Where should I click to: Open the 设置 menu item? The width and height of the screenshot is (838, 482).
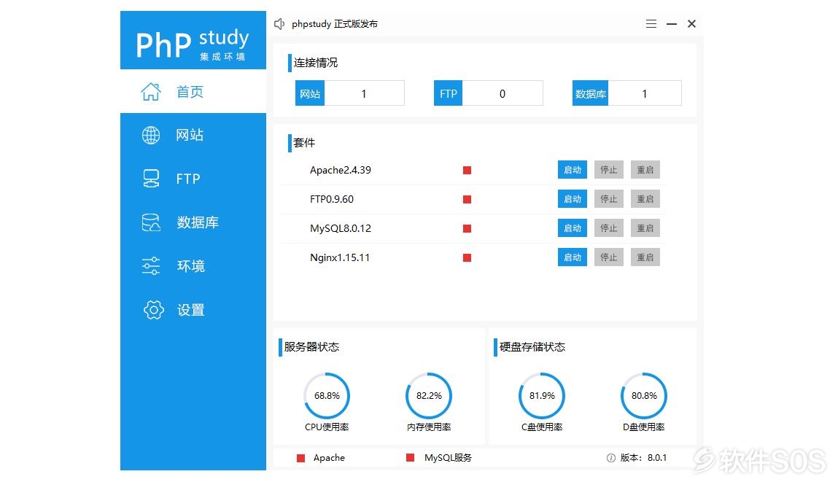click(193, 309)
